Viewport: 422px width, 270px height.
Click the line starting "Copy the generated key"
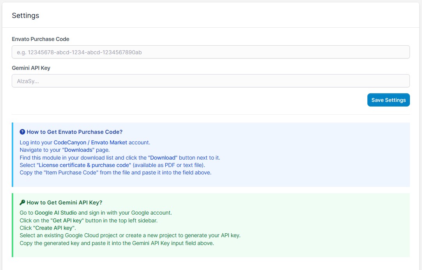(x=117, y=243)
